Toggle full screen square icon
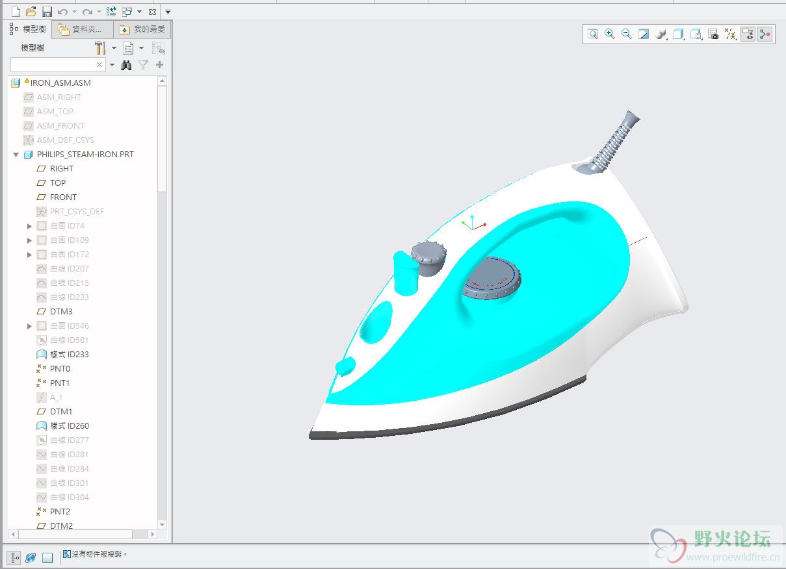The image size is (786, 569). coord(47,557)
